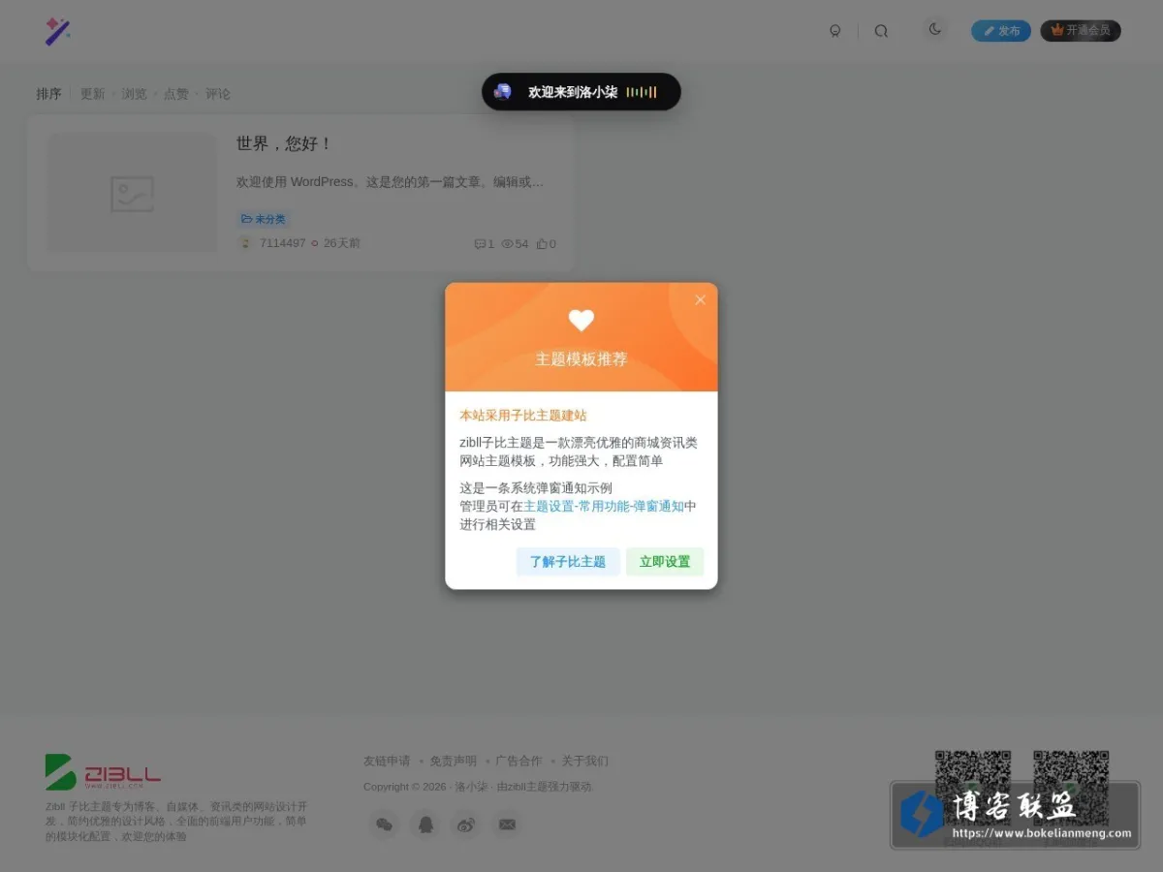Open the post thumbnail placeholder image
Screen dimensions: 1163x872
point(132,193)
